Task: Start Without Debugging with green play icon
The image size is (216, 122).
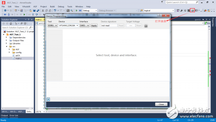Action: [77, 11]
